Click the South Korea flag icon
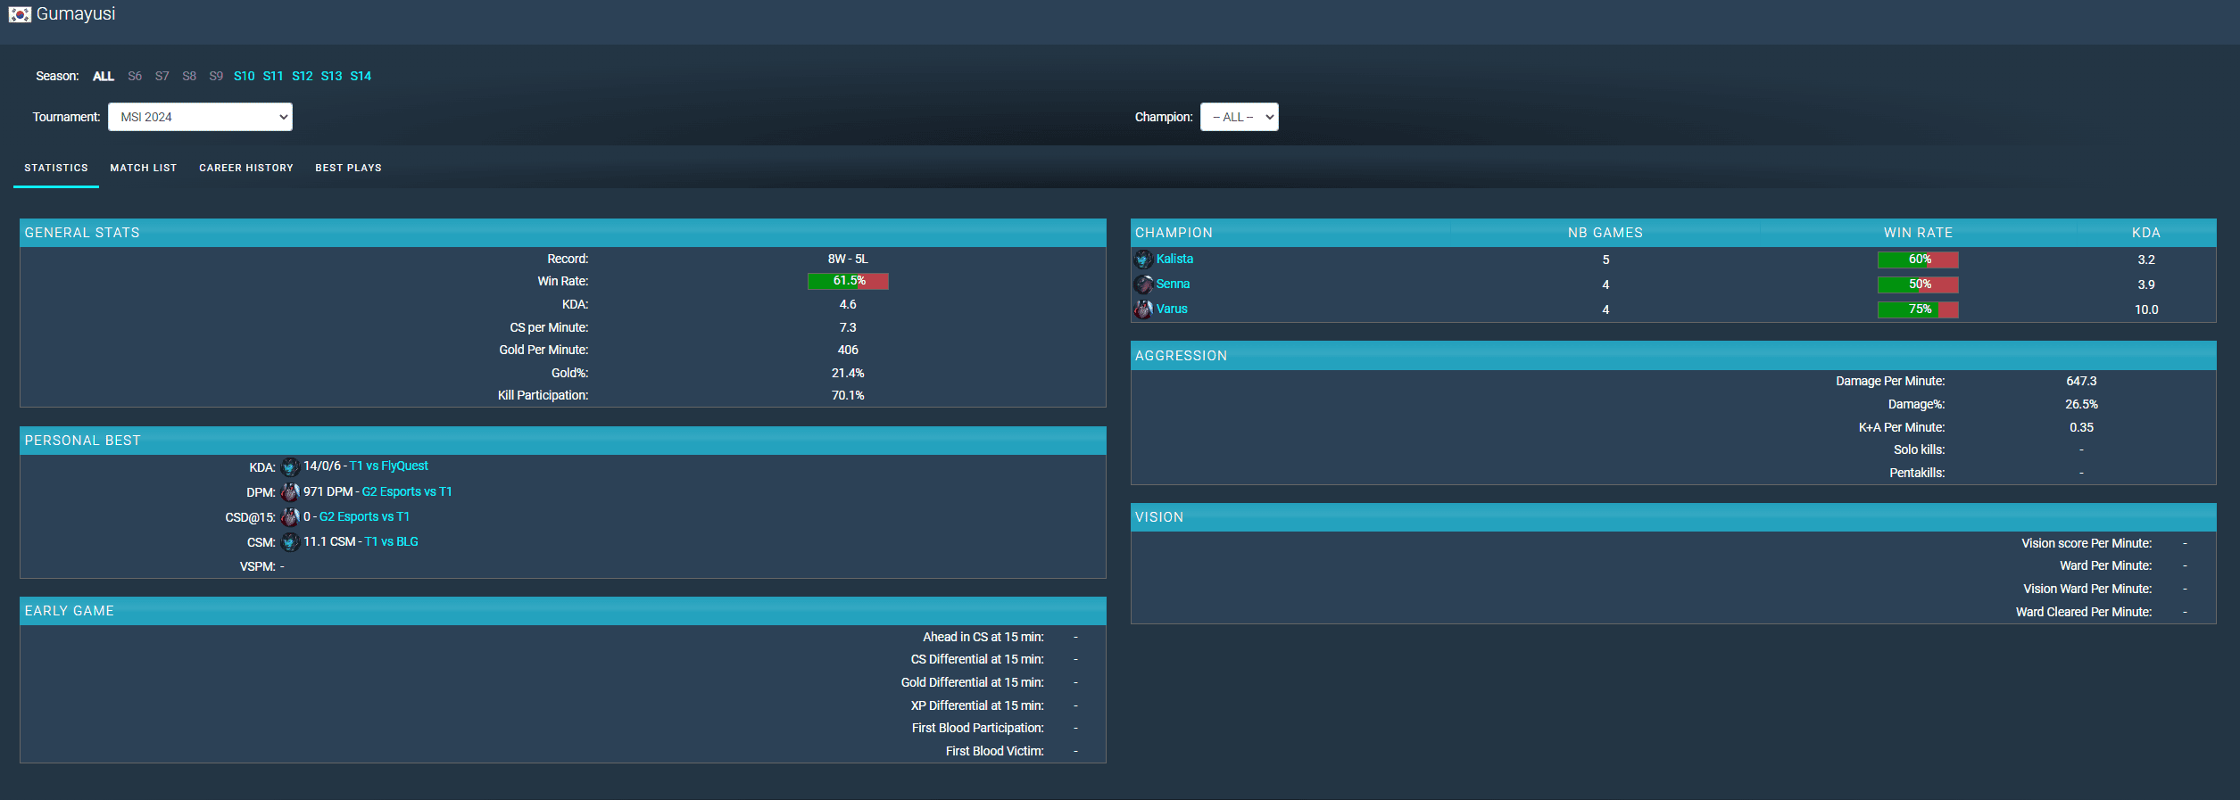The width and height of the screenshot is (2240, 800). 20,14
